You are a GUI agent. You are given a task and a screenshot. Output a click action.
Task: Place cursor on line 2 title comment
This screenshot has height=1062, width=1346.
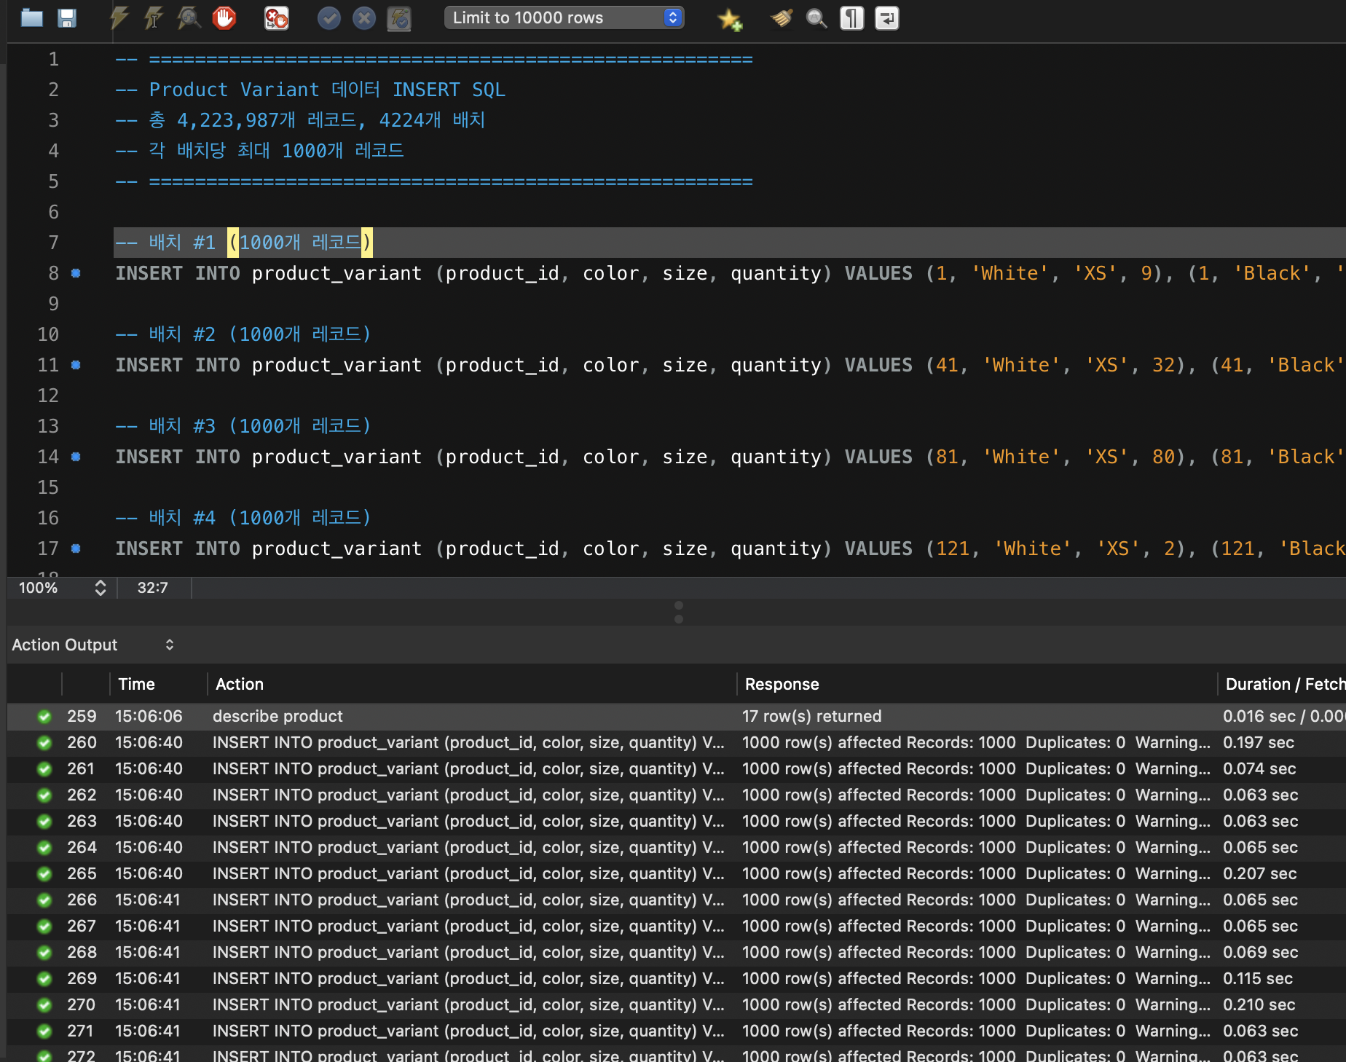310,90
